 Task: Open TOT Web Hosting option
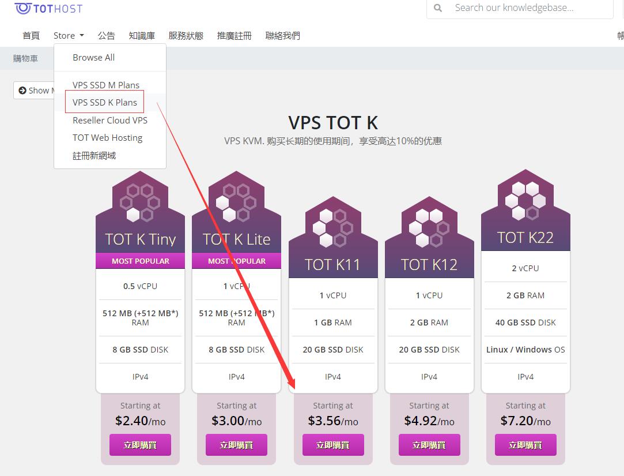(107, 137)
